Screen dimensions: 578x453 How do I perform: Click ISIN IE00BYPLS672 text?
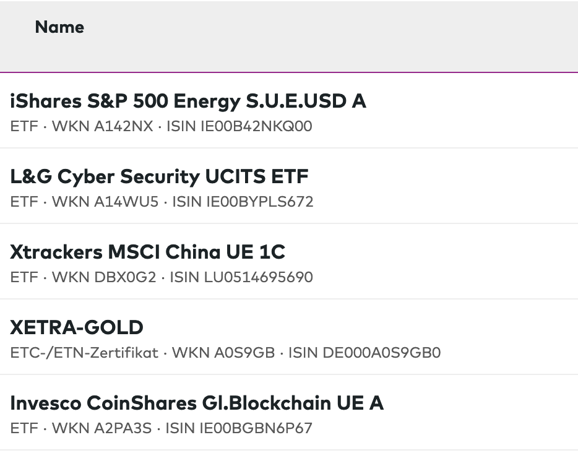click(243, 202)
